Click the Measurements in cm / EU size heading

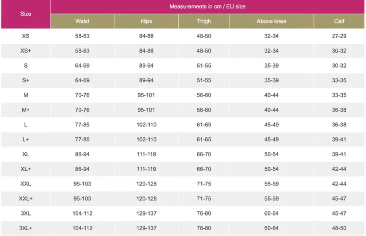pyautogui.click(x=208, y=7)
